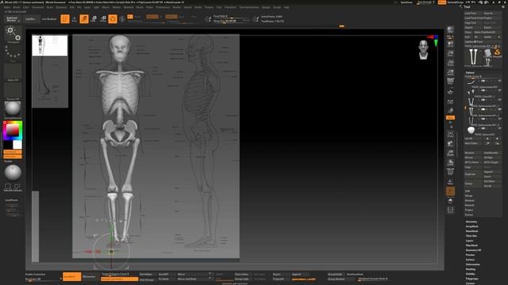This screenshot has height=285, width=508.
Task: Expand the Polygroups sub-palette
Action: pos(472,279)
